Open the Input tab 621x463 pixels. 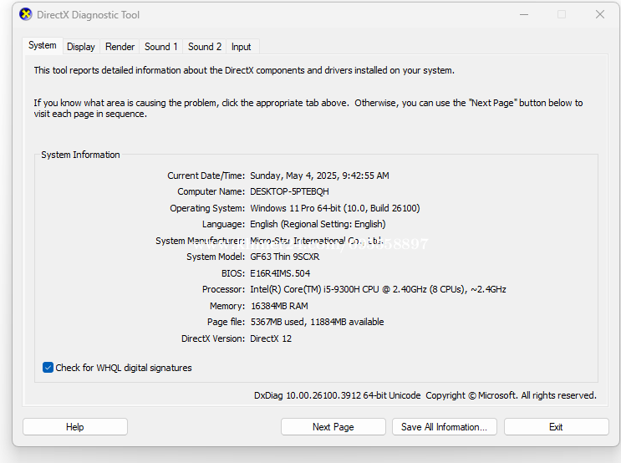point(242,47)
